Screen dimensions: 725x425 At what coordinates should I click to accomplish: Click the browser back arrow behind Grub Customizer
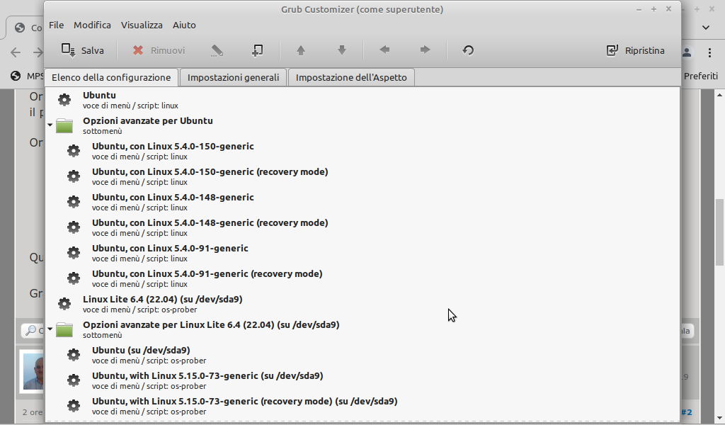16,52
